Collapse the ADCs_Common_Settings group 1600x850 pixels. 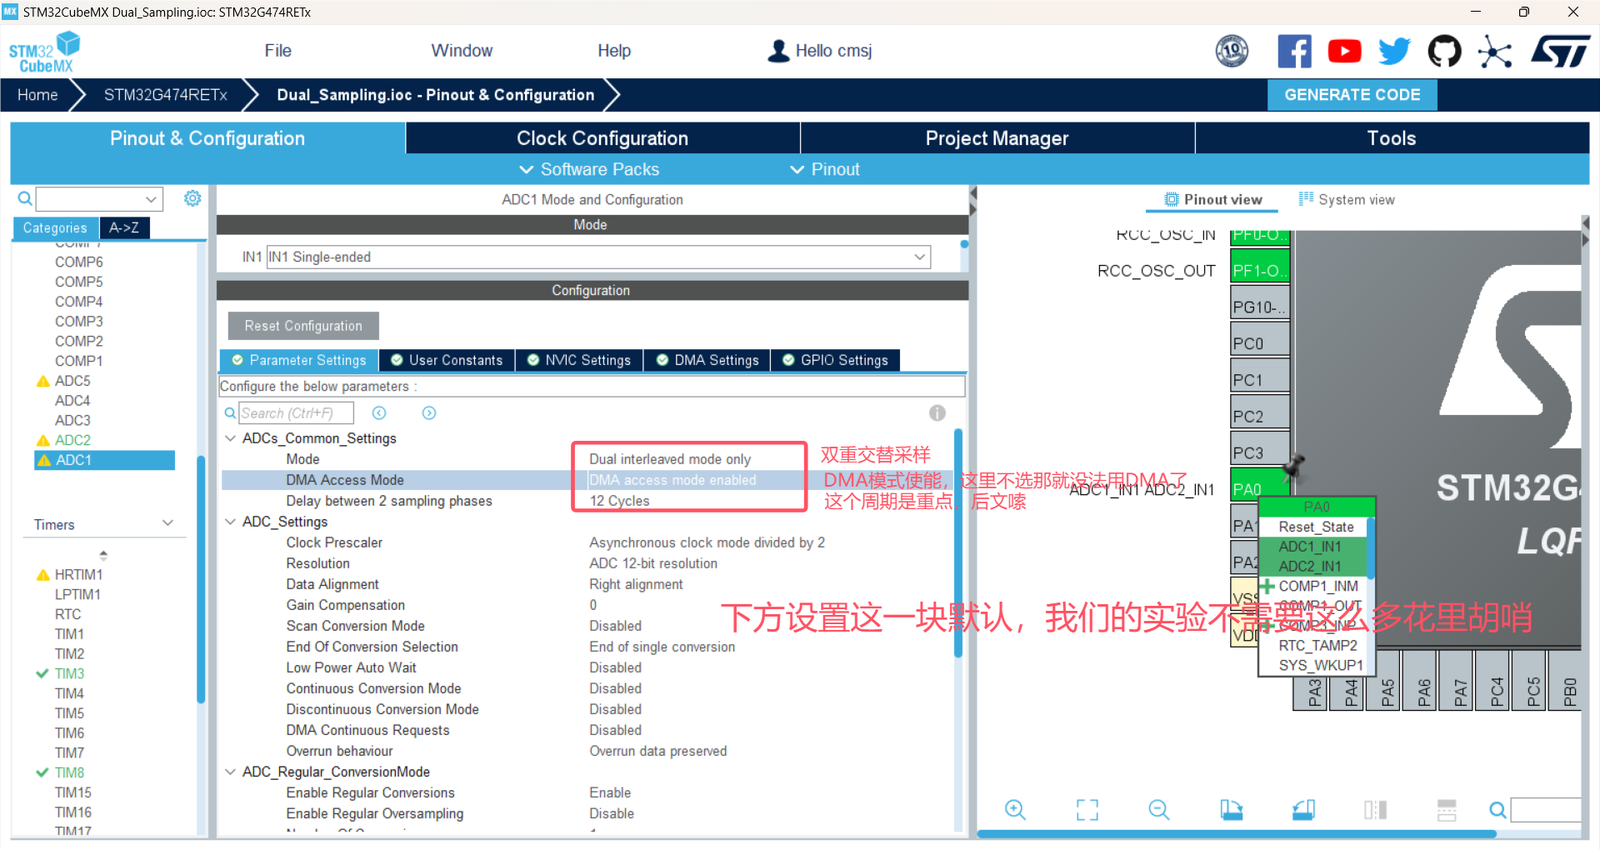tap(231, 438)
